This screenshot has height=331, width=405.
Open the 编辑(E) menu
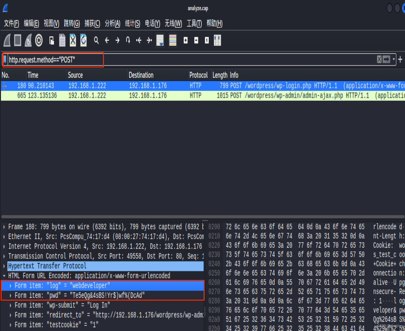click(x=31, y=23)
